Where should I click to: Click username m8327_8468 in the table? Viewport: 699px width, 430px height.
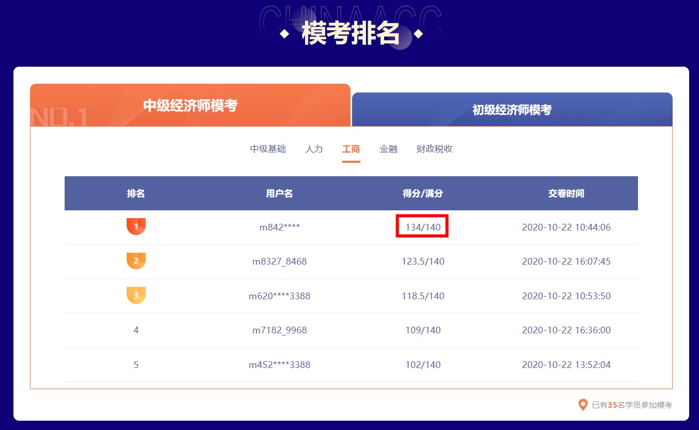click(x=279, y=261)
